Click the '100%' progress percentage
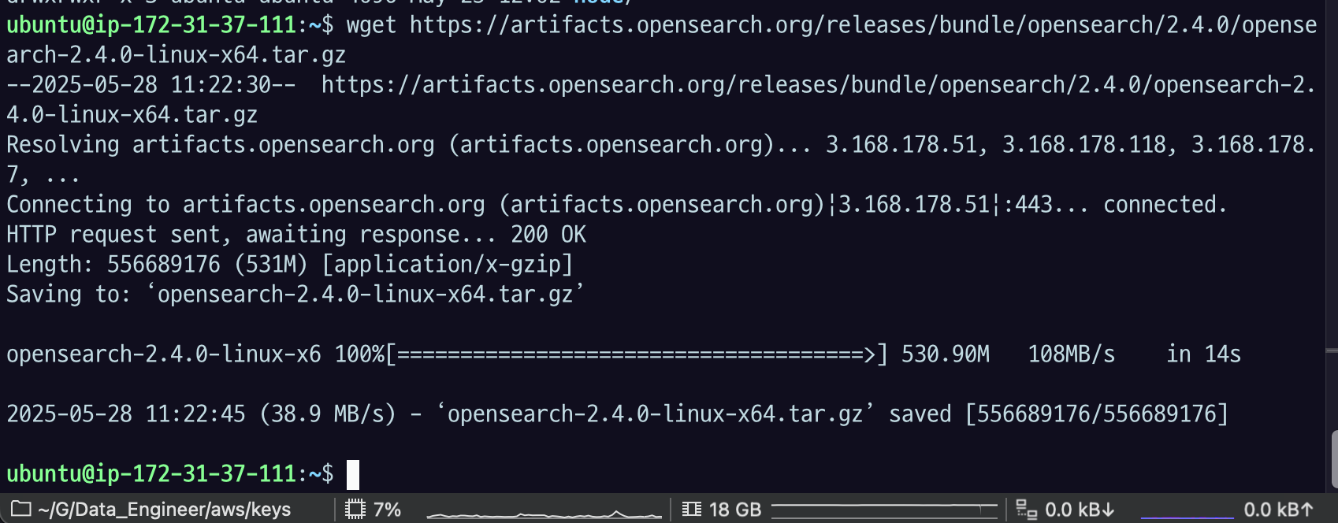The height and width of the screenshot is (523, 1338). click(359, 354)
